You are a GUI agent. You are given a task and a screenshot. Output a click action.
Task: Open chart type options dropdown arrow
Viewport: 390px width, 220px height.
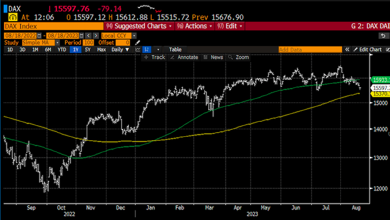158,50
